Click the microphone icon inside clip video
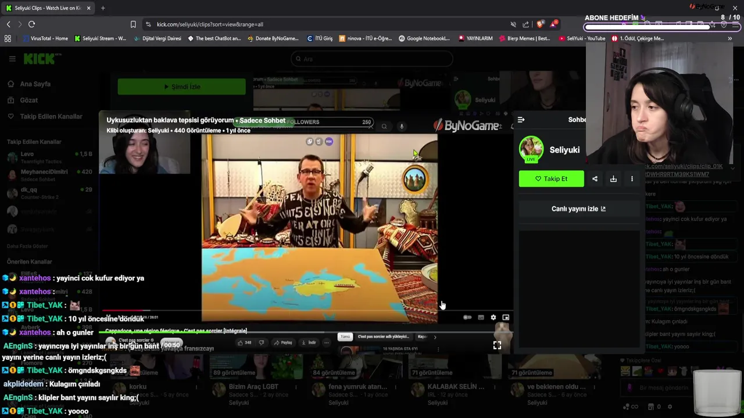Viewport: 744px width, 418px height. tap(401, 126)
